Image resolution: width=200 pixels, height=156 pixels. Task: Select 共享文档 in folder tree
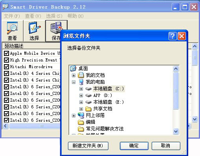pos(103,109)
